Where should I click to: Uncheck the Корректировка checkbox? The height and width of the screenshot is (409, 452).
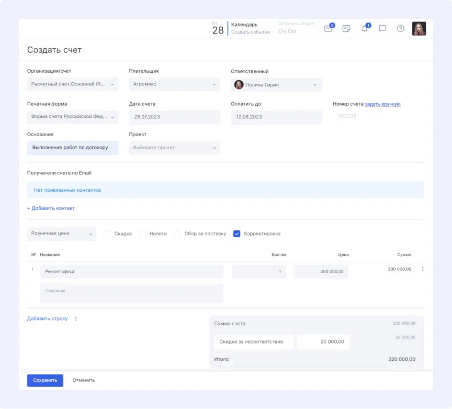click(x=237, y=234)
